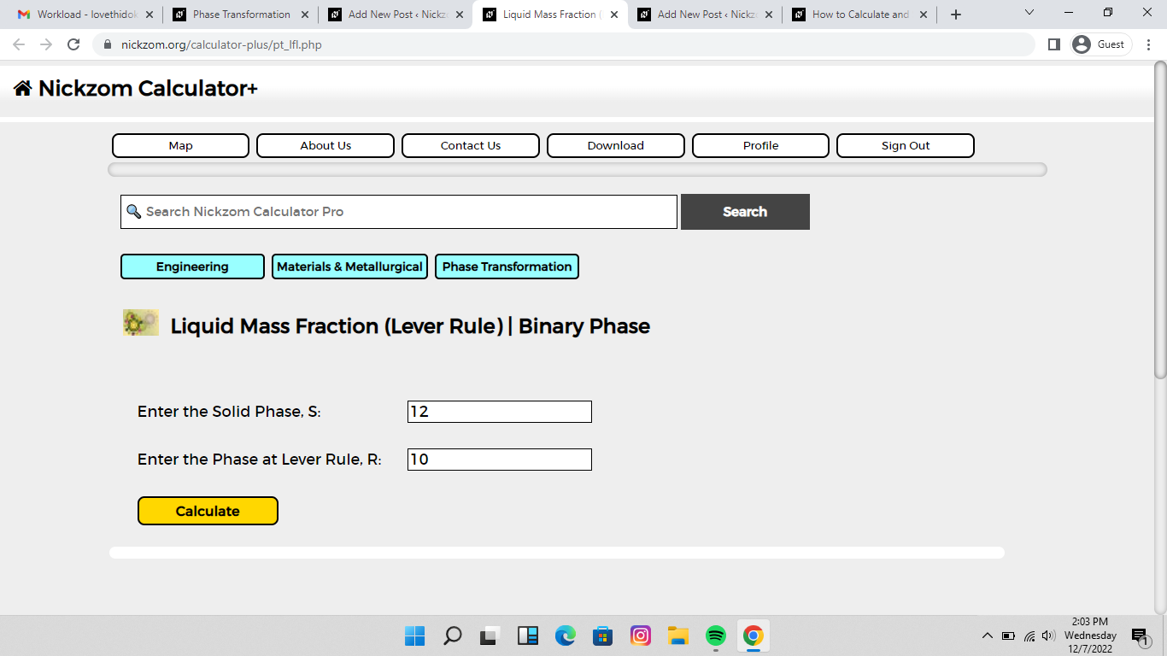The width and height of the screenshot is (1167, 656).
Task: Click the browser forward arrow
Action: click(46, 44)
